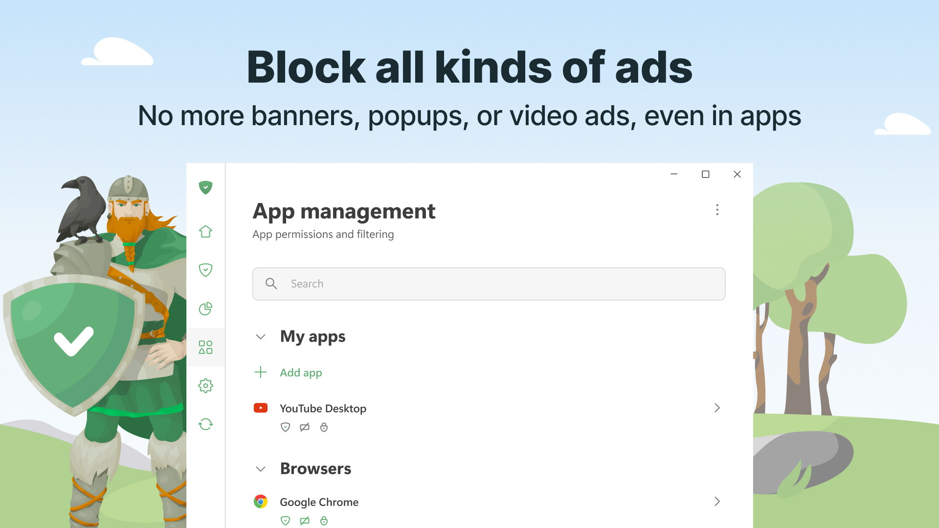Toggle HTTPS filtering lock for Google Chrome
Screen dimensions: 939x528
[x=324, y=521]
